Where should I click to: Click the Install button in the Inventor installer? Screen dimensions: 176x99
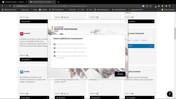pyautogui.click(x=120, y=74)
